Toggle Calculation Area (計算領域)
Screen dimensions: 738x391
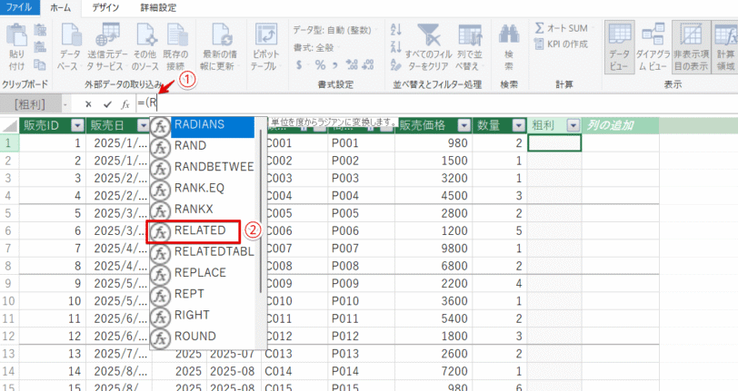click(725, 47)
